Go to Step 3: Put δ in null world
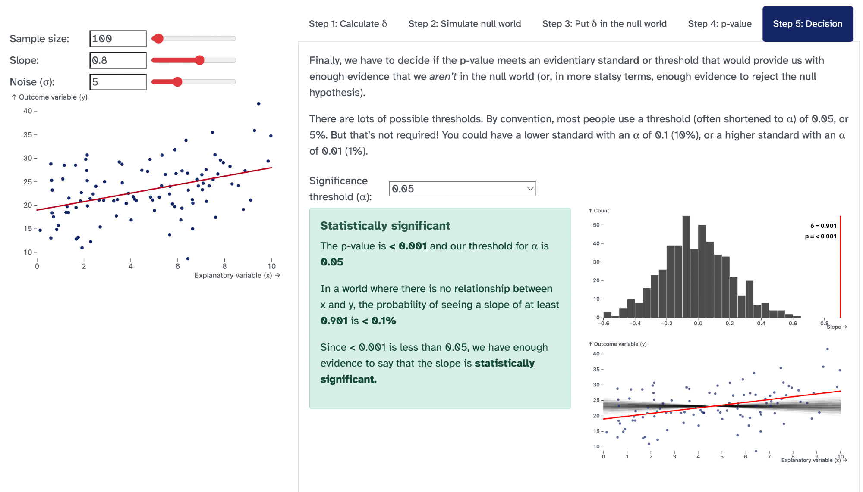Image resolution: width=863 pixels, height=492 pixels. tap(604, 24)
